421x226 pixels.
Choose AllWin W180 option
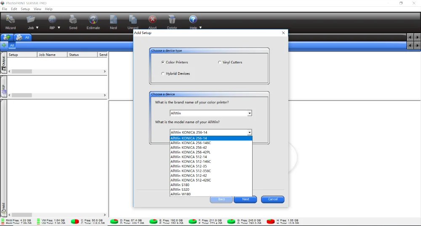[x=211, y=194]
